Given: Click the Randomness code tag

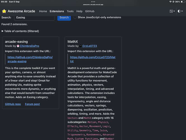Looking at the screenshot, I should tap(94, 135).
